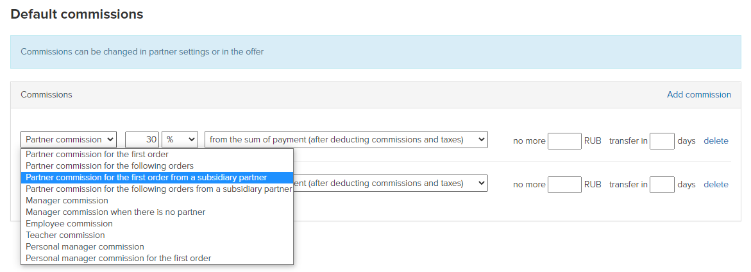Select 'Partner commission for the first order' option
The height and width of the screenshot is (272, 751).
click(x=157, y=154)
